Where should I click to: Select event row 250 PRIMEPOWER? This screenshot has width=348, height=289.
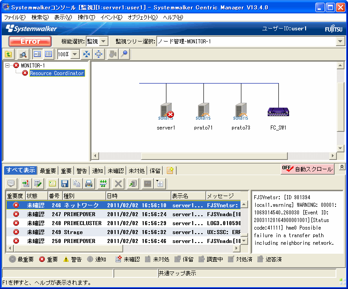(x=124, y=241)
